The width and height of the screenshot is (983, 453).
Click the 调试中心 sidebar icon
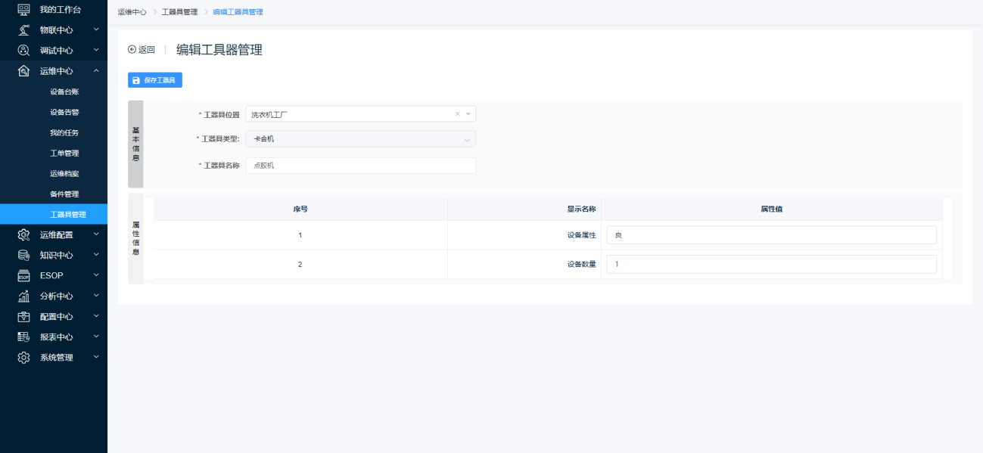point(23,51)
